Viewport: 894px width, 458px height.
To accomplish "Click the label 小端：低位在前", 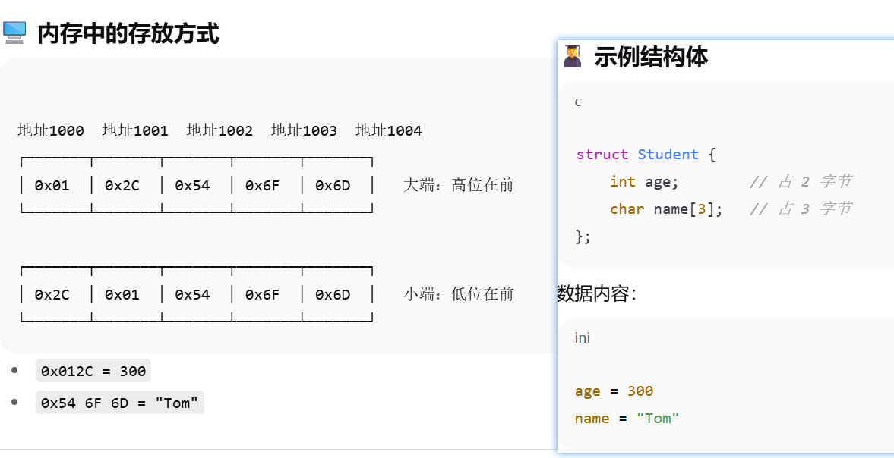I will [x=459, y=294].
